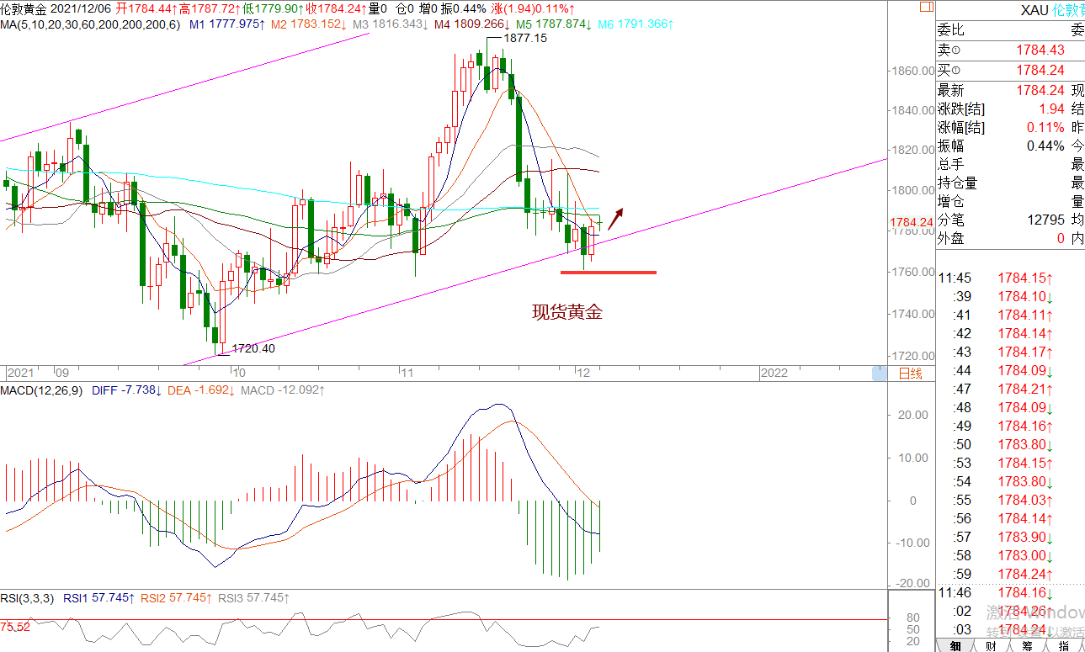This screenshot has height=652, width=1085.
Task: Select the M4 1809.266 moving average value
Action: pos(471,25)
